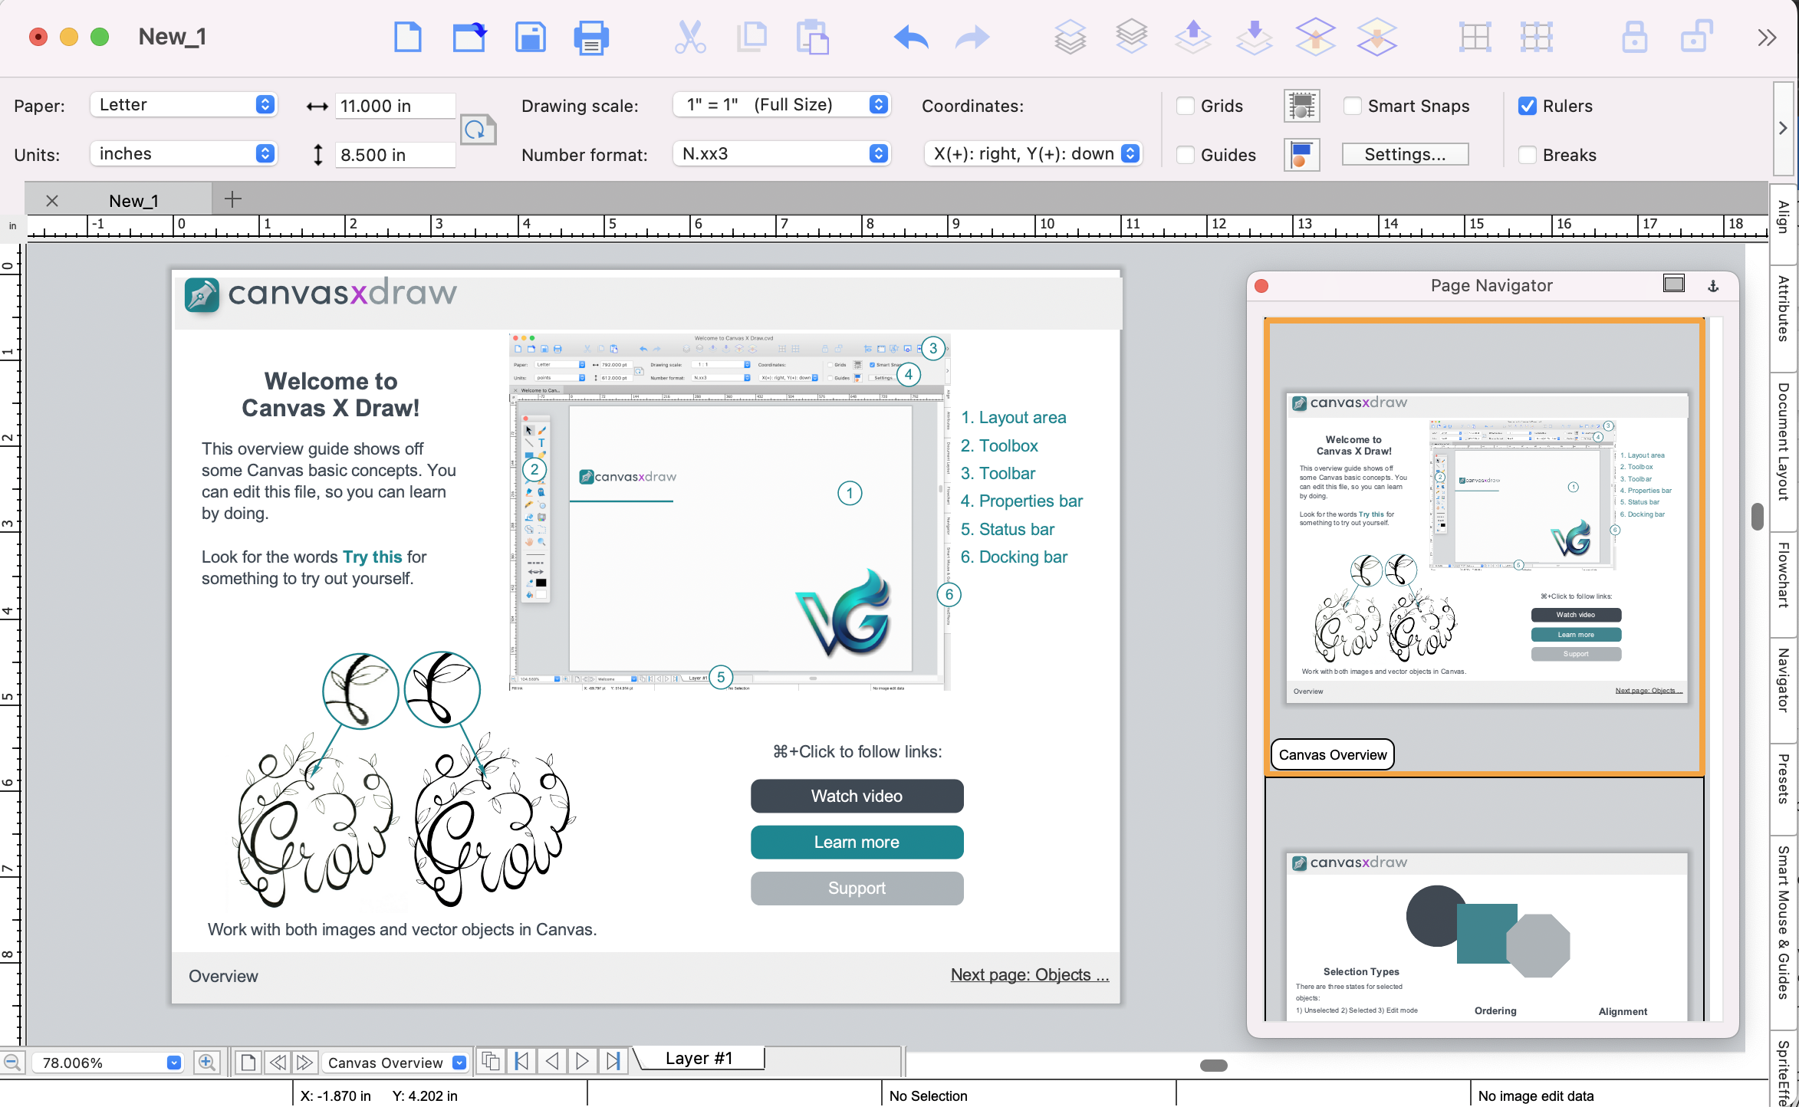Click the Print icon
Screen dimensions: 1799x1107
591,38
